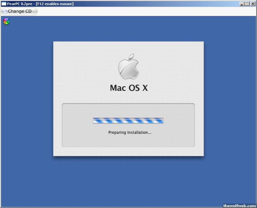Click the striped blue progress bar

click(x=128, y=121)
